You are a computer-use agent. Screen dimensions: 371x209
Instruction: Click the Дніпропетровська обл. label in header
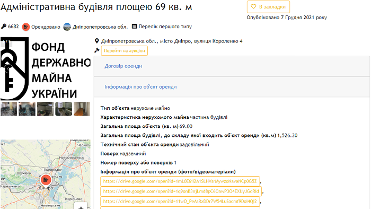point(100,27)
